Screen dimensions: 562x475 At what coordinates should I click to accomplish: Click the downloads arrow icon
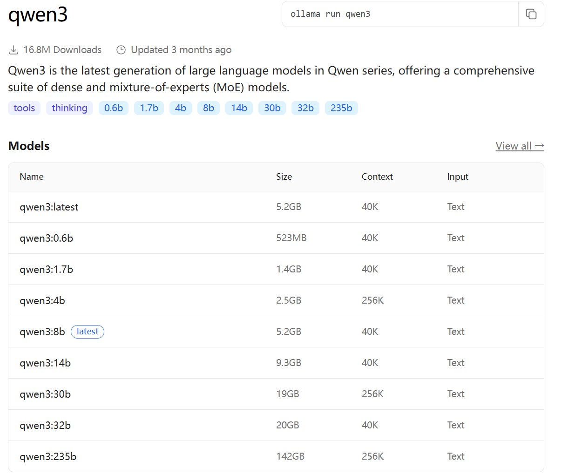point(14,50)
